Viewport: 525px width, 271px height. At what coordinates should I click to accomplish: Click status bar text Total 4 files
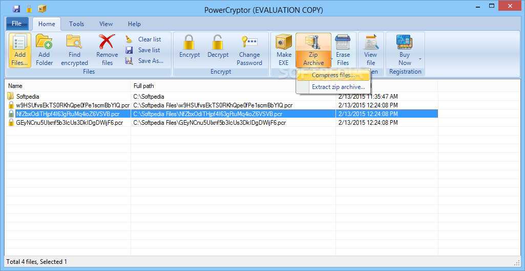click(x=22, y=262)
